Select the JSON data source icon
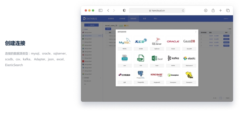The width and height of the screenshot is (252, 117). tap(124, 58)
